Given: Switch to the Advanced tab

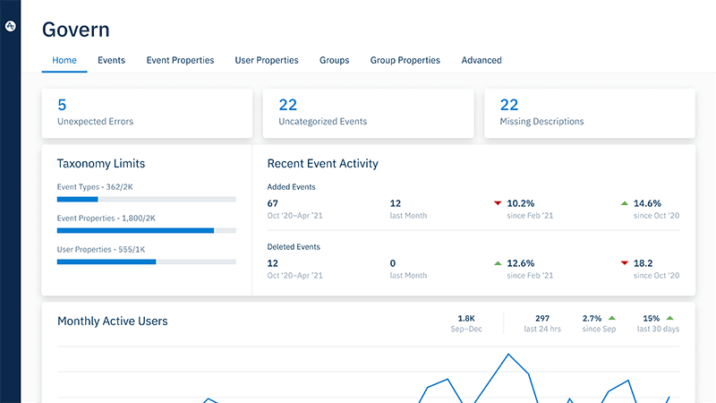Looking at the screenshot, I should pyautogui.click(x=482, y=60).
